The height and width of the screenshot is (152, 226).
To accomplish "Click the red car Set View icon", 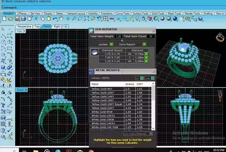I will tap(112, 19).
